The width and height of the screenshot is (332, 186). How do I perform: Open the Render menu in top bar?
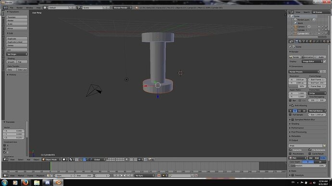19,8
